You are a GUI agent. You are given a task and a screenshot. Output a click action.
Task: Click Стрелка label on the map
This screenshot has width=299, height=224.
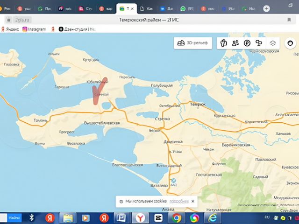pos(163,119)
